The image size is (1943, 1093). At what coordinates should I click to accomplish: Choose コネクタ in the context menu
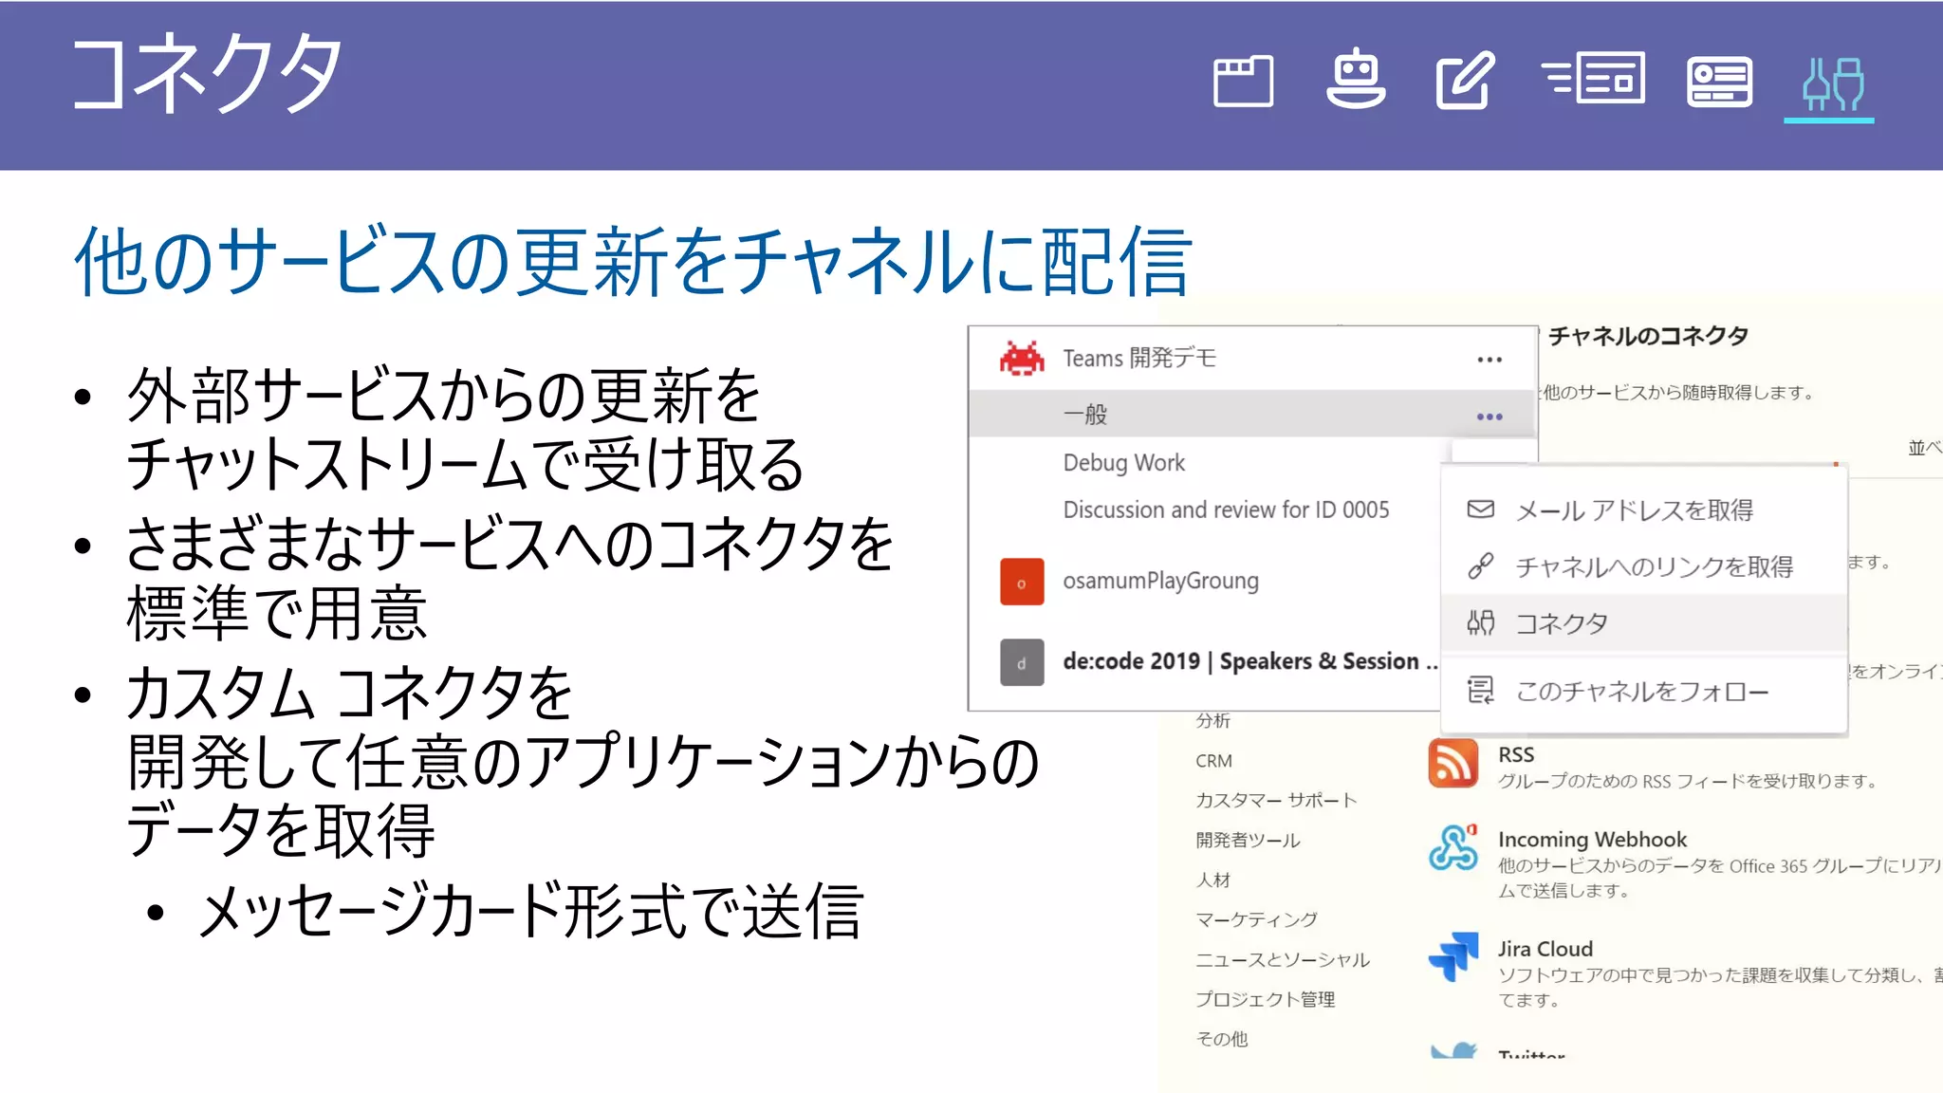pyautogui.click(x=1644, y=622)
